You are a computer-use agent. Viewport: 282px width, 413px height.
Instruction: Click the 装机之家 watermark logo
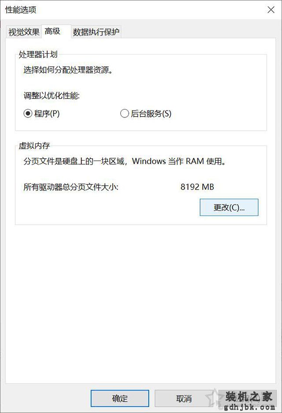click(249, 396)
